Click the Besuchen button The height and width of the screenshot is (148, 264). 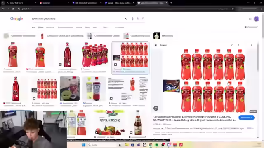246,118
